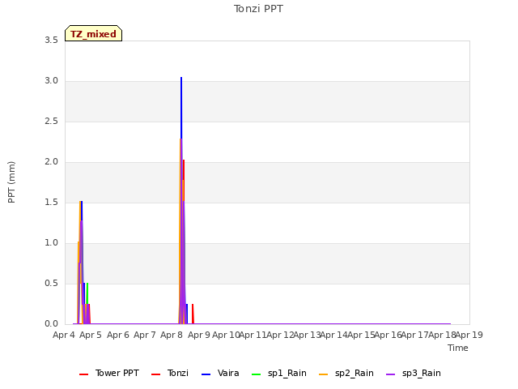Image resolution: width=518 pixels, height=389 pixels.
Task: Click the purple sp3_Rain legend swatch
Action: tap(390, 374)
